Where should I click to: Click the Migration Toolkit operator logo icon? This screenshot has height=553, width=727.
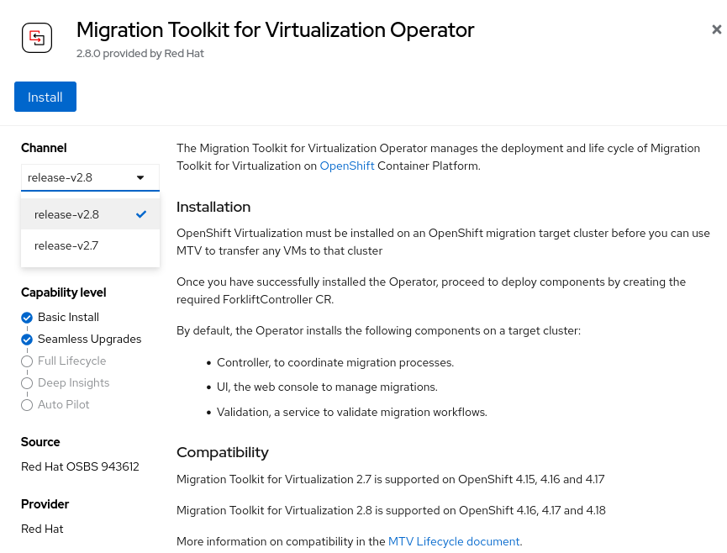pyautogui.click(x=37, y=38)
